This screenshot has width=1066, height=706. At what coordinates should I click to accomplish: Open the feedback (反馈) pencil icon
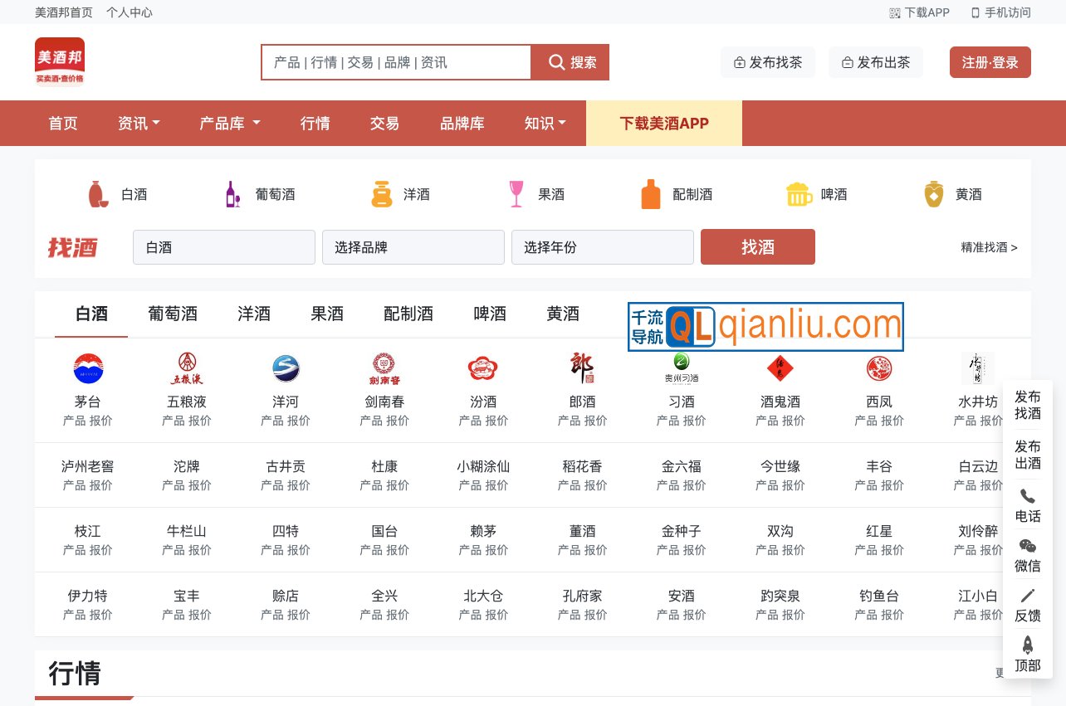pyautogui.click(x=1027, y=596)
